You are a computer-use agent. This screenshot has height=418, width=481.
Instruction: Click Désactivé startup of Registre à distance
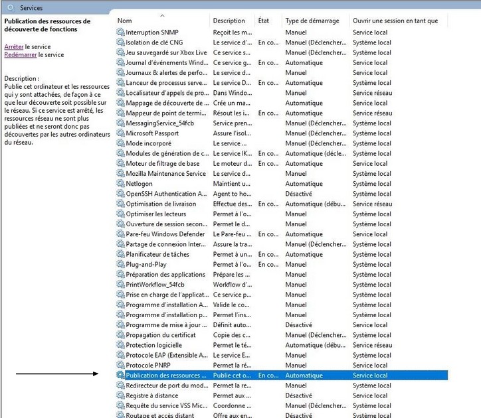(x=298, y=395)
